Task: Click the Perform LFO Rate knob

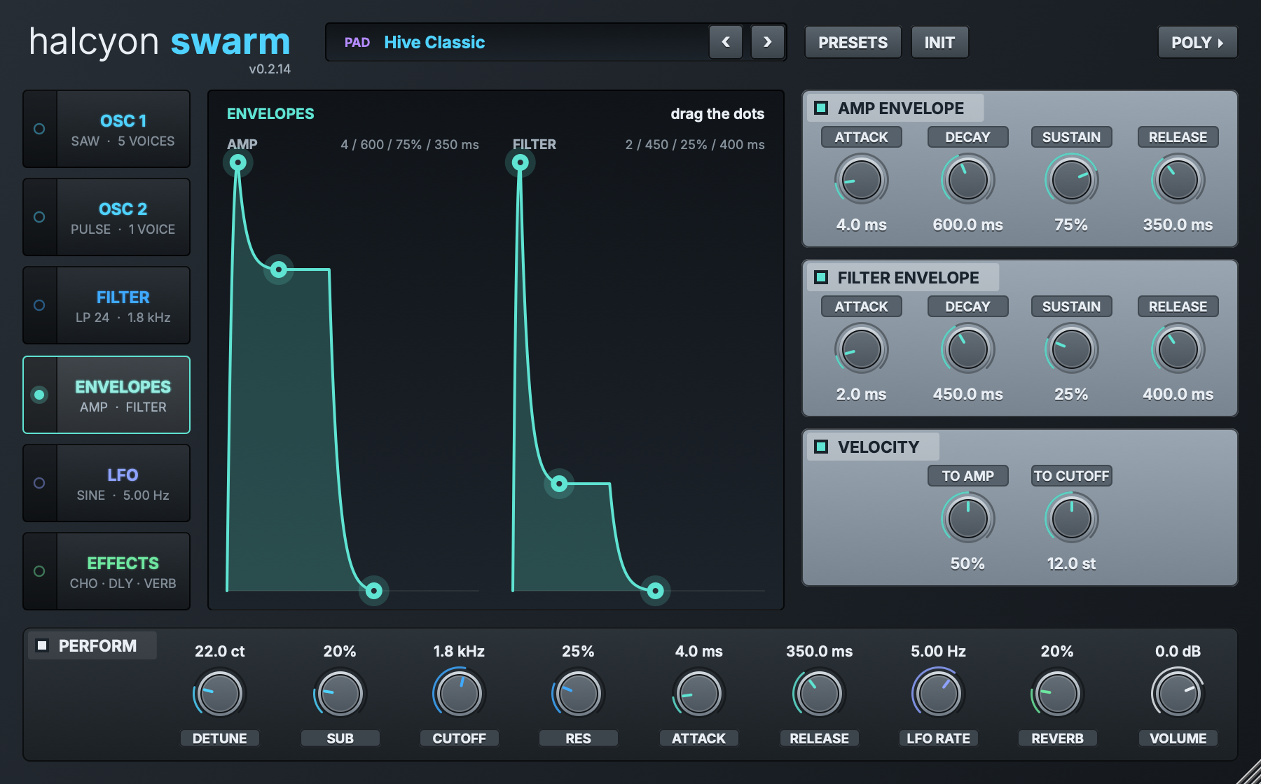Action: pos(938,694)
